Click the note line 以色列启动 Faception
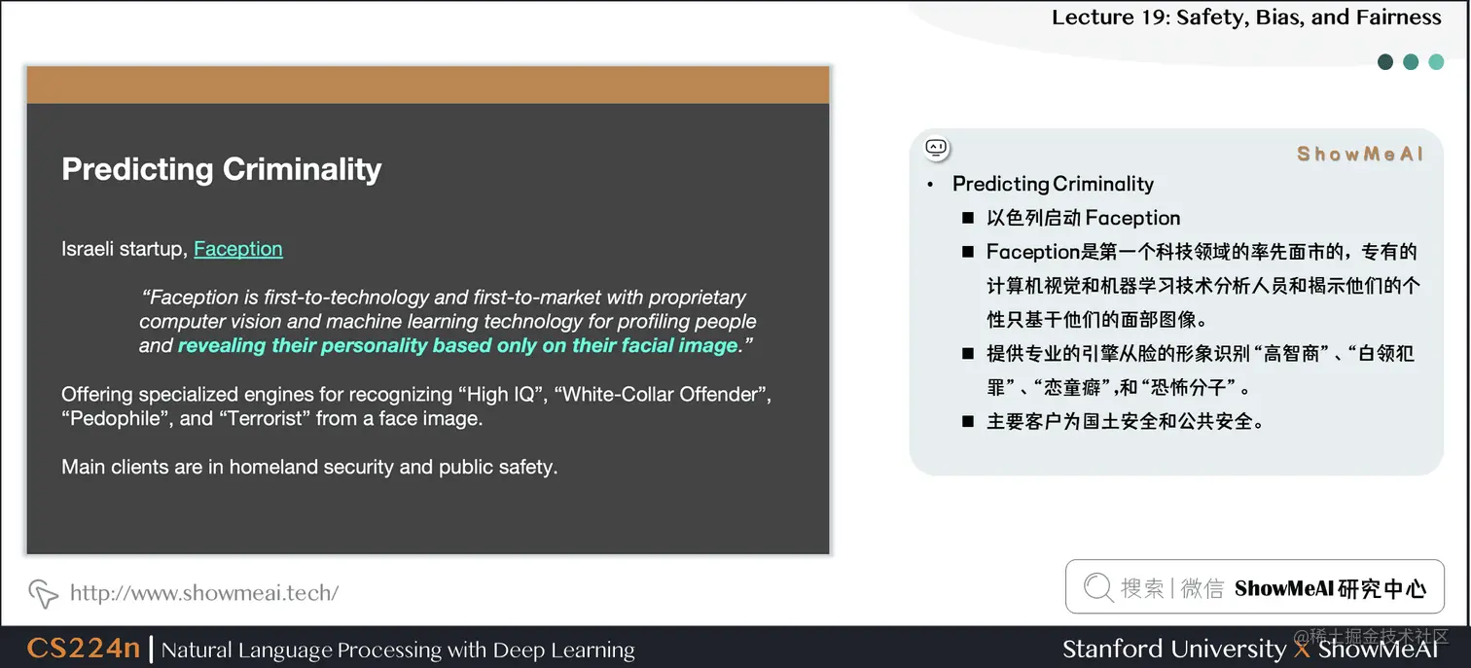The image size is (1471, 668). click(1083, 218)
